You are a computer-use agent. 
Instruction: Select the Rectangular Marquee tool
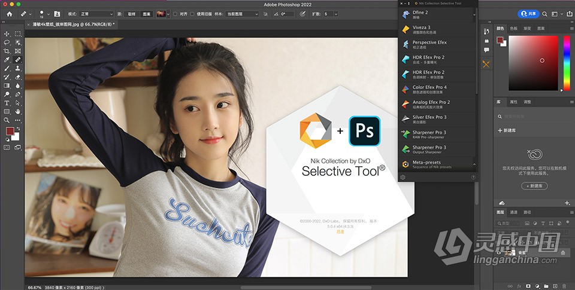click(x=17, y=33)
